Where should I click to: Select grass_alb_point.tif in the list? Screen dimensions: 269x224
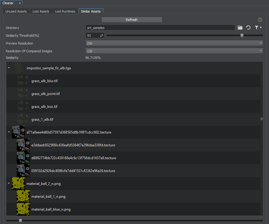(x=45, y=94)
